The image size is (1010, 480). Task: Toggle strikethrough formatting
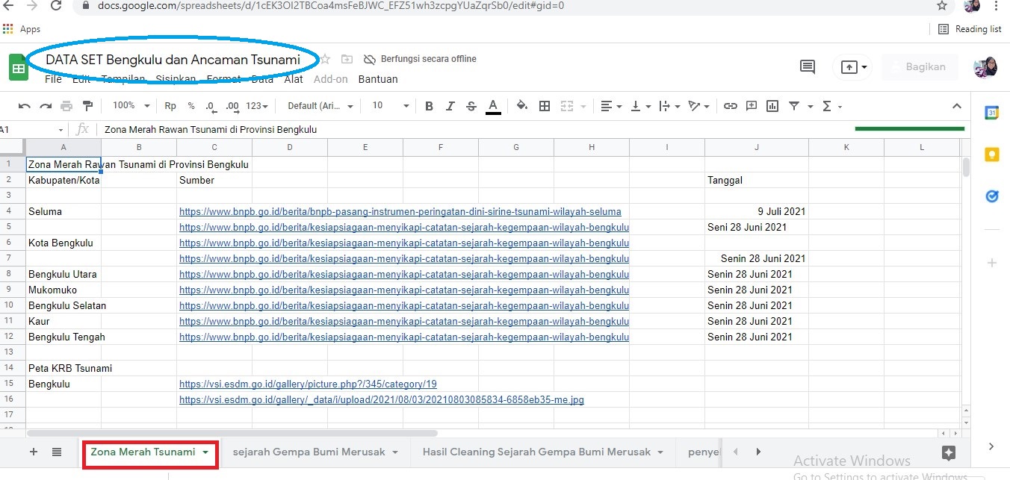(x=471, y=106)
